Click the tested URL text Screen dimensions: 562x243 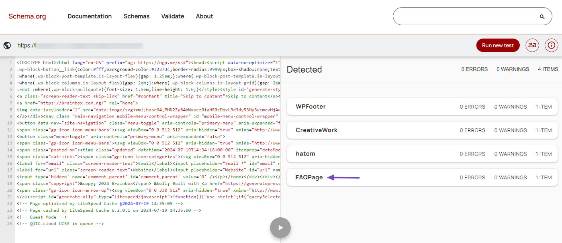tap(80, 46)
